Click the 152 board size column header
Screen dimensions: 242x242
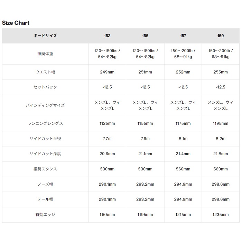coord(107,36)
